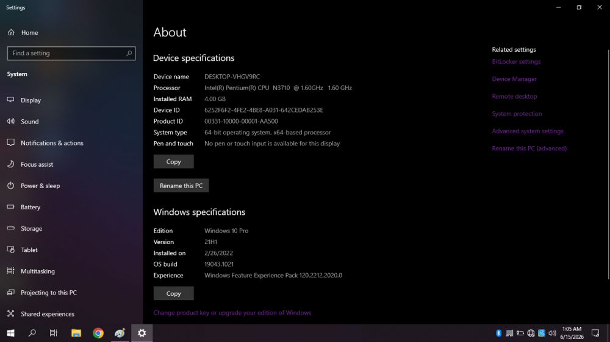Click Change product key or upgrade link
The image size is (610, 342).
click(232, 313)
